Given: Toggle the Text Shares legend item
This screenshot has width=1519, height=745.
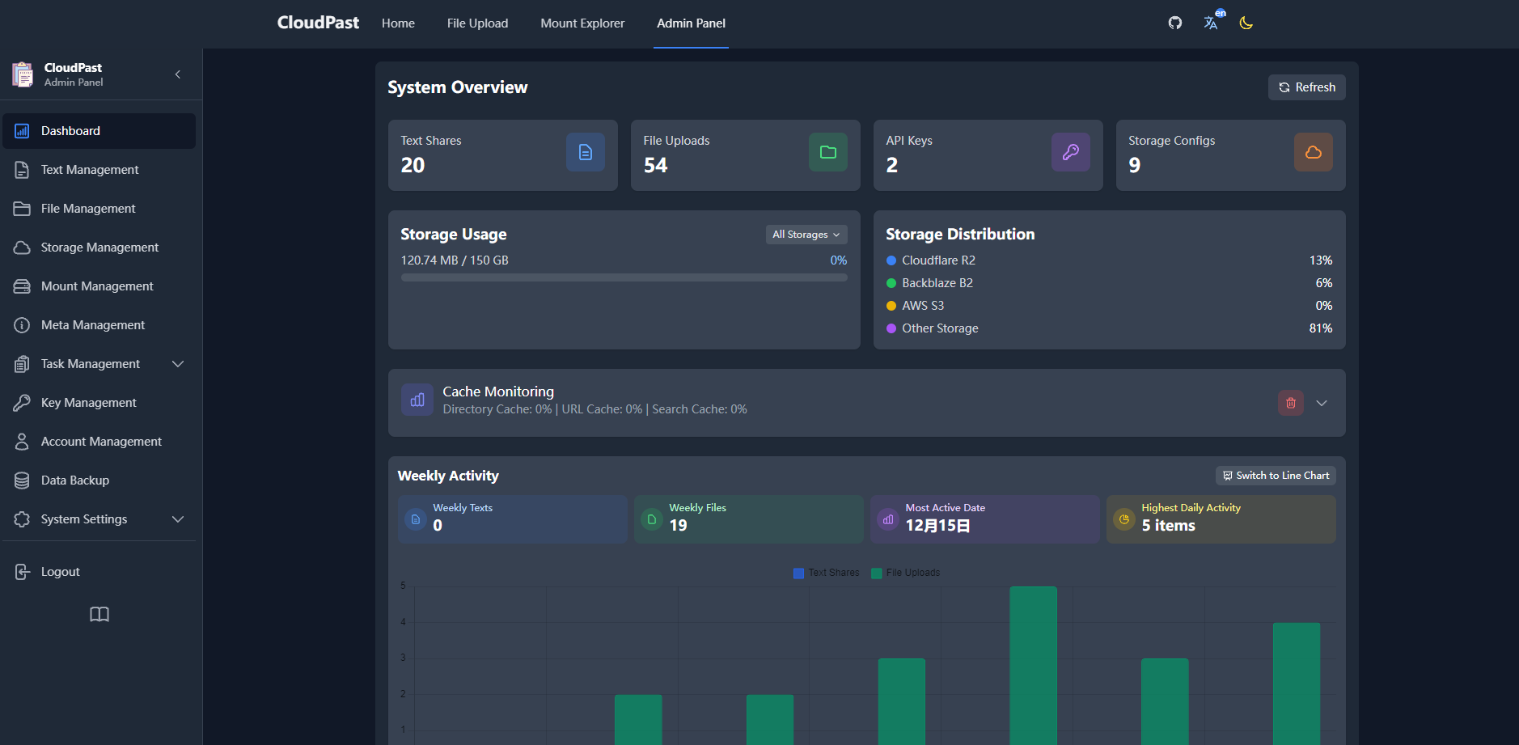Looking at the screenshot, I should [826, 573].
